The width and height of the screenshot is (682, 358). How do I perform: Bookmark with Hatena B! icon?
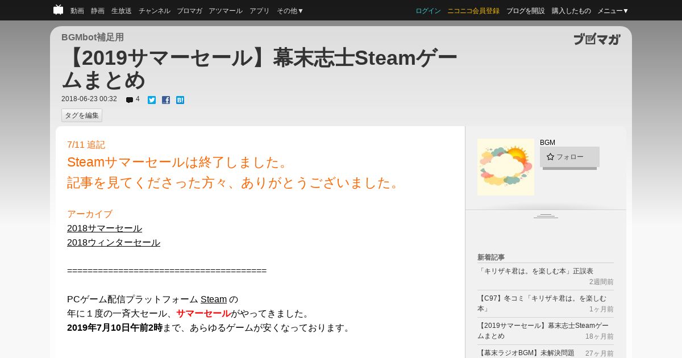click(180, 100)
